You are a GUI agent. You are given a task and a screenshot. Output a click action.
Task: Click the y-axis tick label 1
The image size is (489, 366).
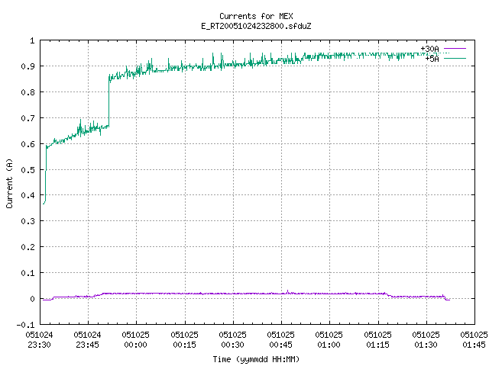32,40
